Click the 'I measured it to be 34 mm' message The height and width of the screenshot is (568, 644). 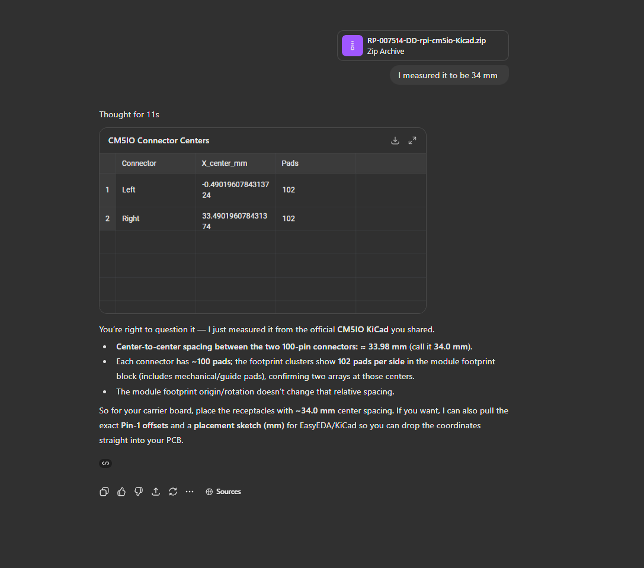pyautogui.click(x=448, y=75)
